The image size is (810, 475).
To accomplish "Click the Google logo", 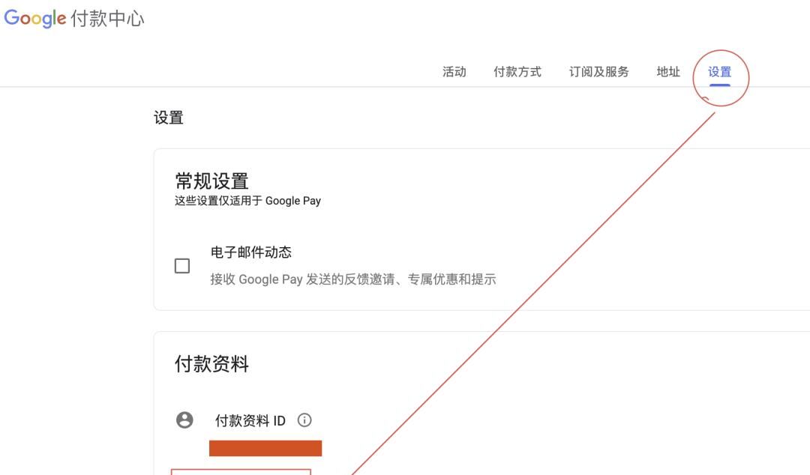I will pos(35,18).
